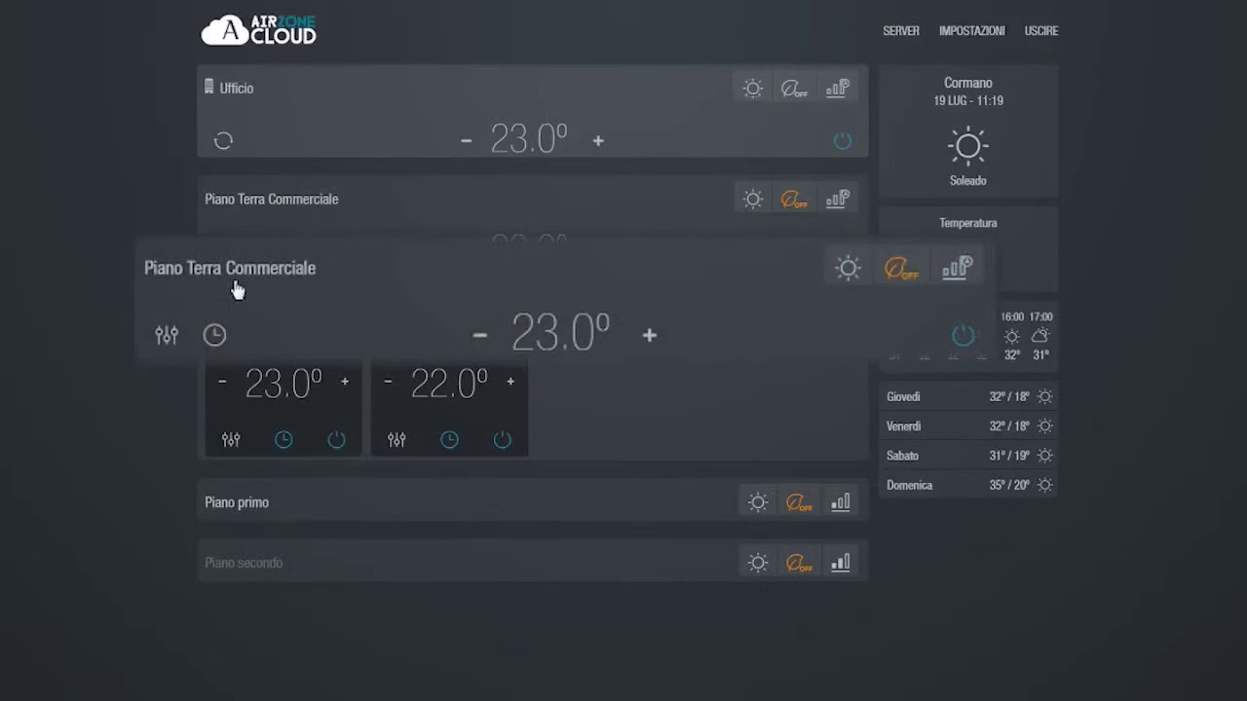
Task: Open sliders settings in enlarged Piano Terra Commerciale panel
Action: (x=167, y=335)
